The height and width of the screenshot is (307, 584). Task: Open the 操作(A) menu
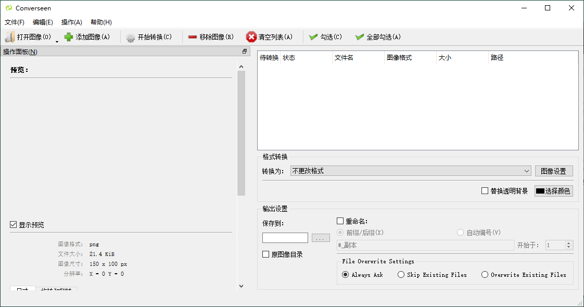71,22
